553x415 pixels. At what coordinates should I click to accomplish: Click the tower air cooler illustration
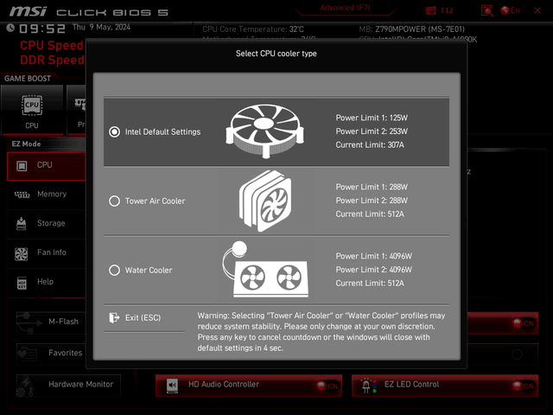point(265,201)
